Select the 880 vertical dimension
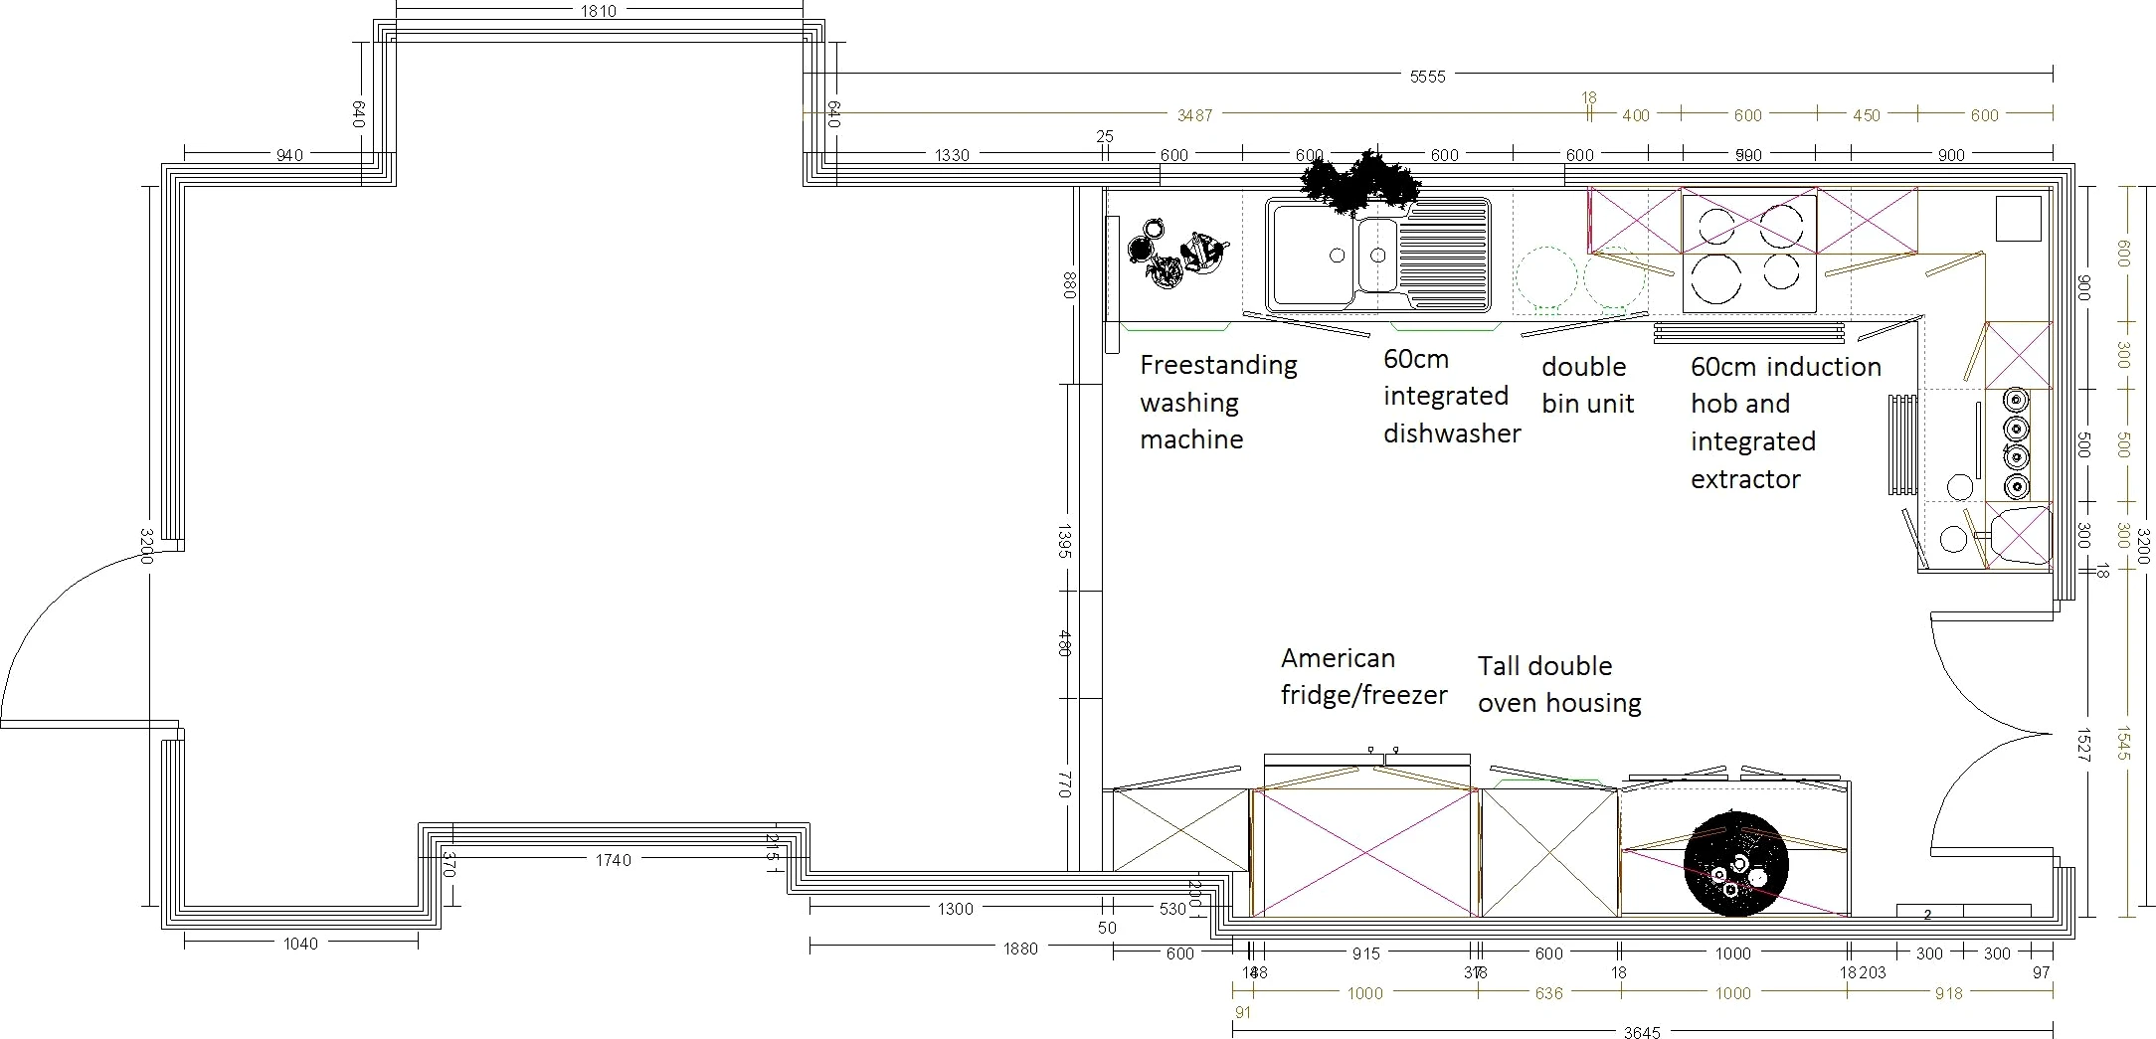 1069,285
